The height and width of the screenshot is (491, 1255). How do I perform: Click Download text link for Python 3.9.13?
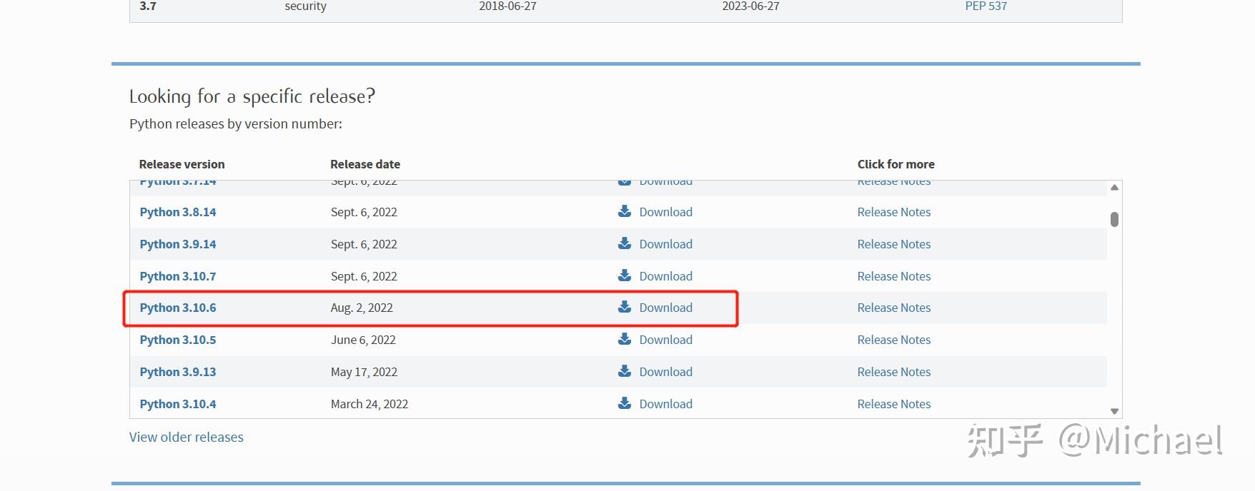coord(666,372)
